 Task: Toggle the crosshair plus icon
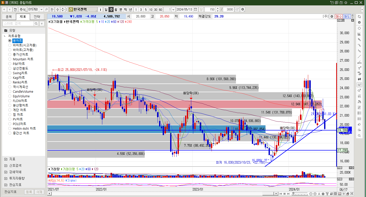(x=344, y=194)
